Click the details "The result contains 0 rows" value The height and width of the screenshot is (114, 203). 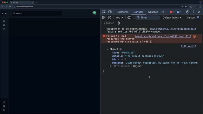tap(144, 56)
